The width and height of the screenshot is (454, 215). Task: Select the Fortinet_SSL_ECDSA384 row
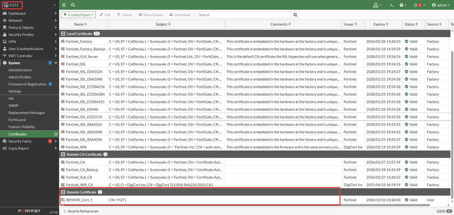pyautogui.click(x=255, y=94)
